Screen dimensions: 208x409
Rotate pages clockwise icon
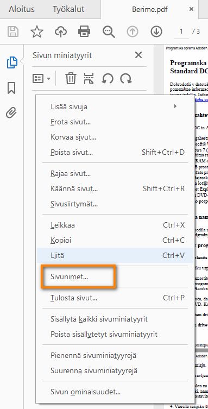[125, 78]
